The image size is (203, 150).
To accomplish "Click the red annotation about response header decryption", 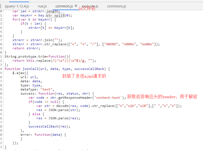I will (162, 97).
